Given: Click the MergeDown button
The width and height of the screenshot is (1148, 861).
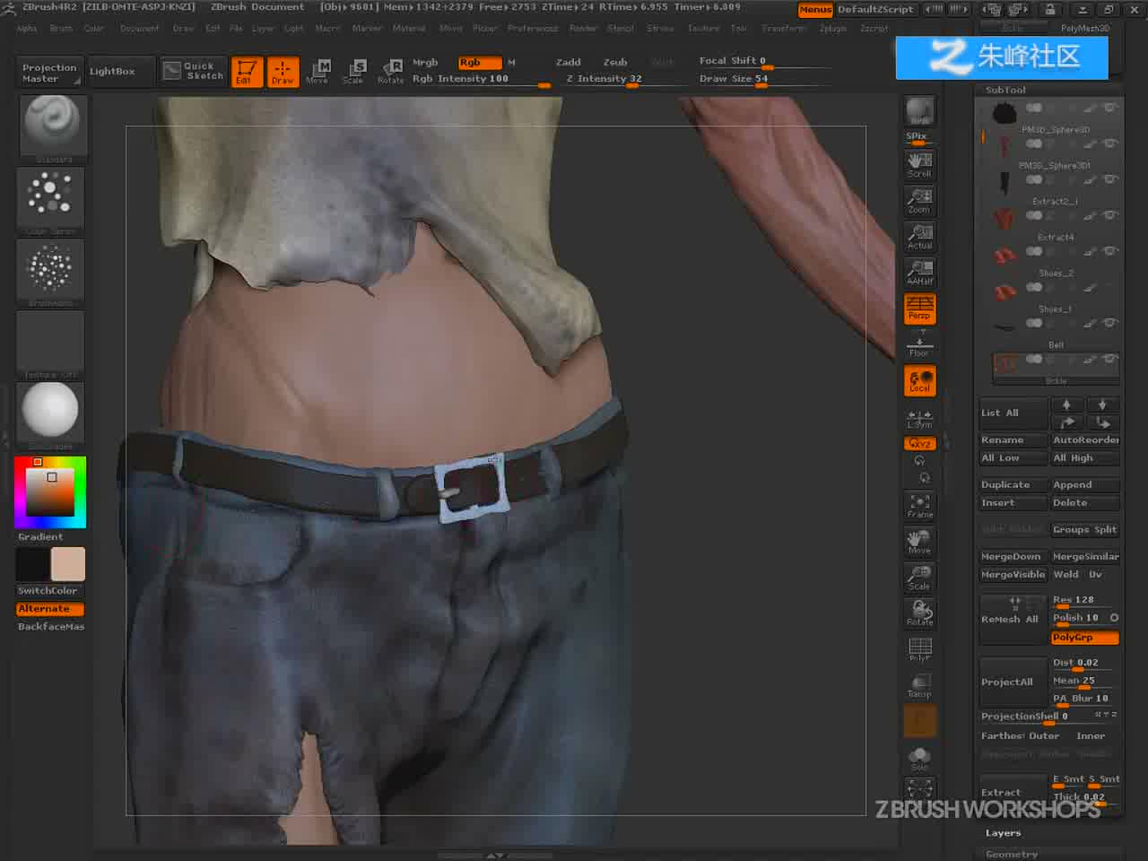Looking at the screenshot, I should coord(1013,556).
